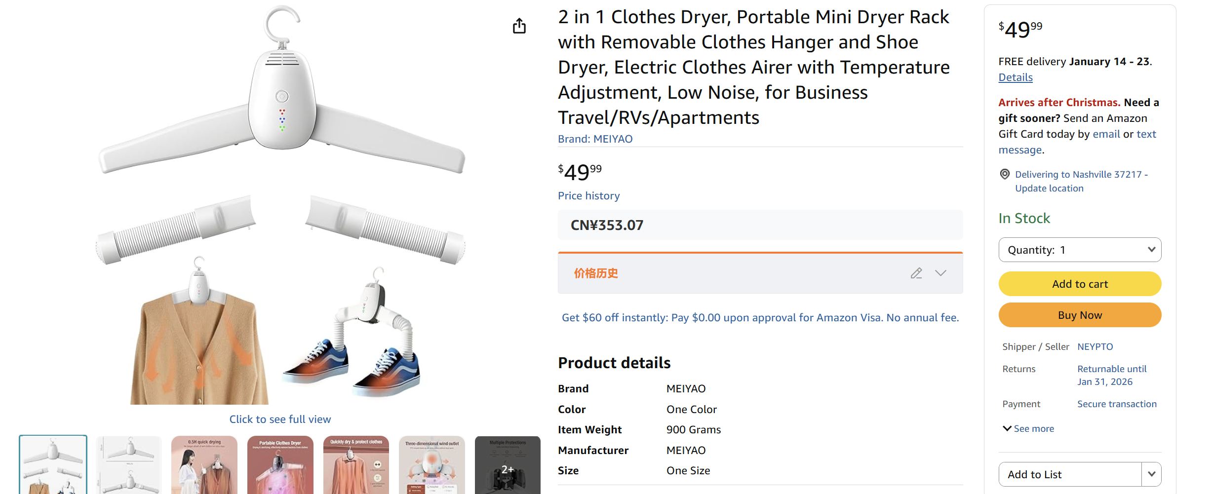This screenshot has height=494, width=1212.
Task: Click Add to cart
Action: 1079,284
